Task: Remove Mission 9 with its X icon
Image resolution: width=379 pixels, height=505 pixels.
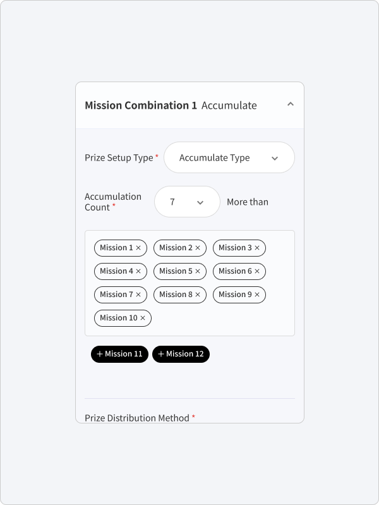Action: 257,295
